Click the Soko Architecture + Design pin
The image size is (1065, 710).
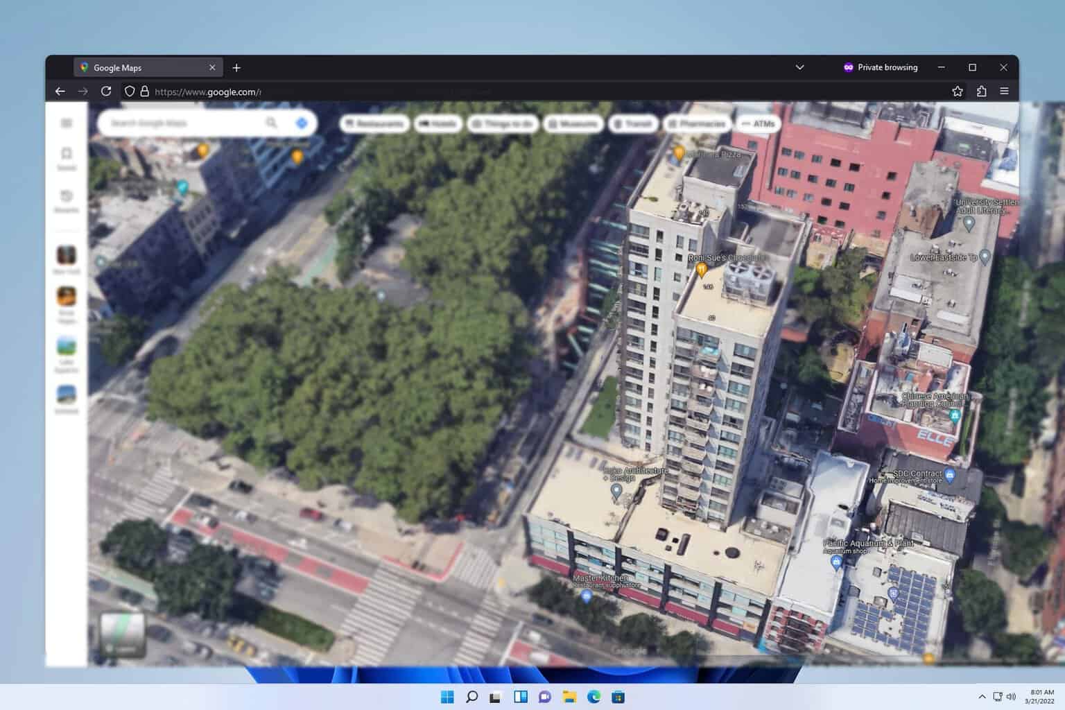click(616, 492)
